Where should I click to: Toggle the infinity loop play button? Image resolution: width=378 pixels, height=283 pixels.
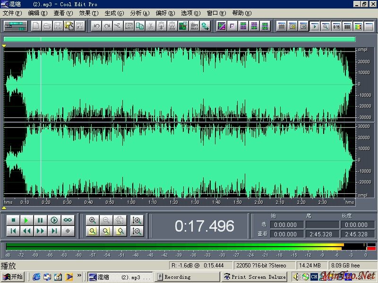[68, 220]
